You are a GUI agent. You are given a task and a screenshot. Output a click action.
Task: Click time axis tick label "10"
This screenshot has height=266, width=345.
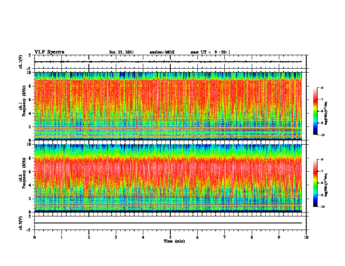[306, 237]
